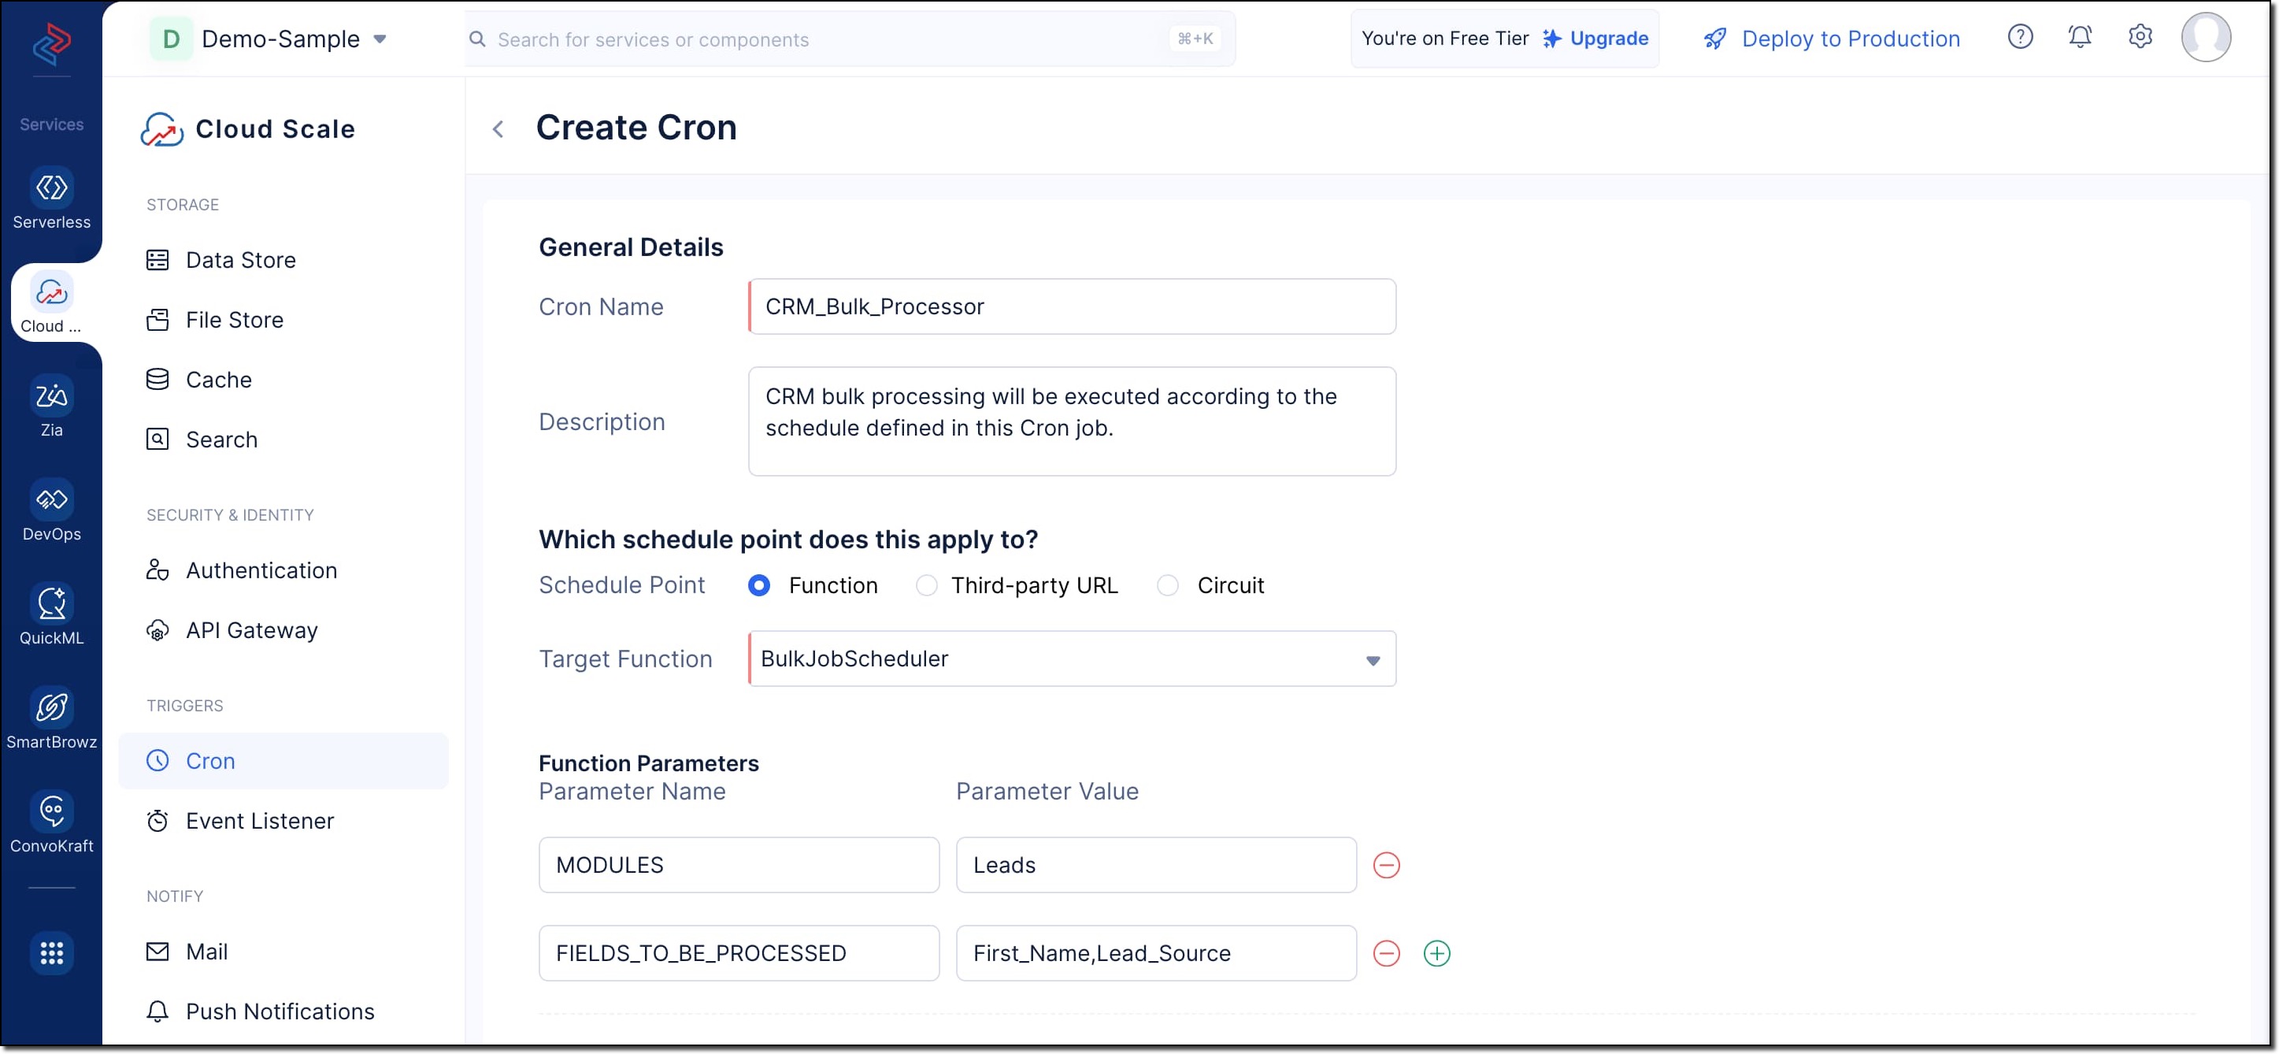Click the Cron Name input field
The image size is (2279, 1054).
(1071, 306)
